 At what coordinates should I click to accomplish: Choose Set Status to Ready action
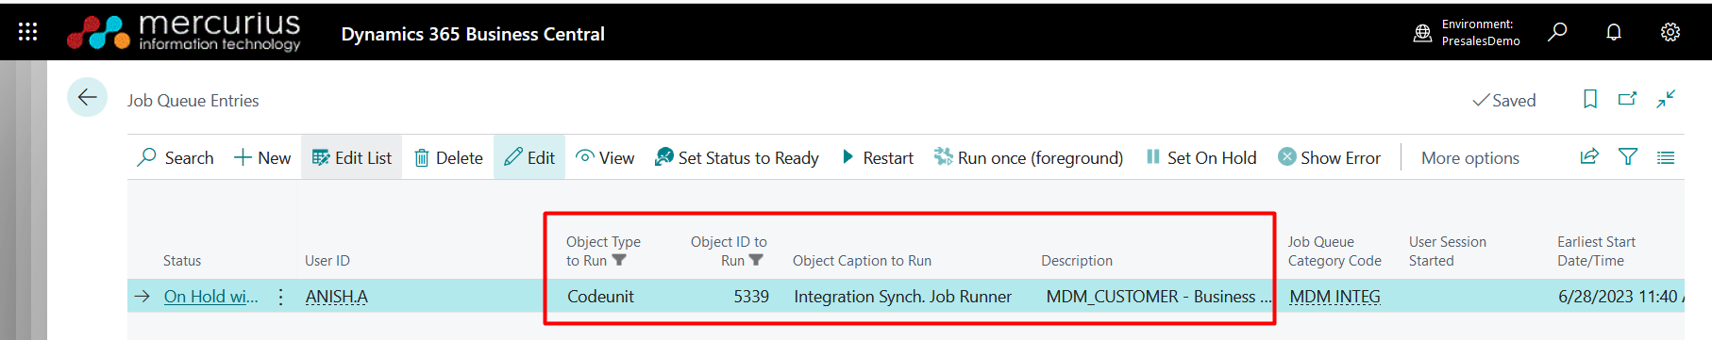click(736, 157)
